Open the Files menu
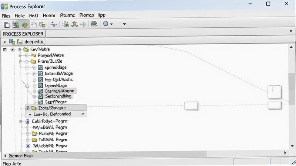 (x=6, y=15)
